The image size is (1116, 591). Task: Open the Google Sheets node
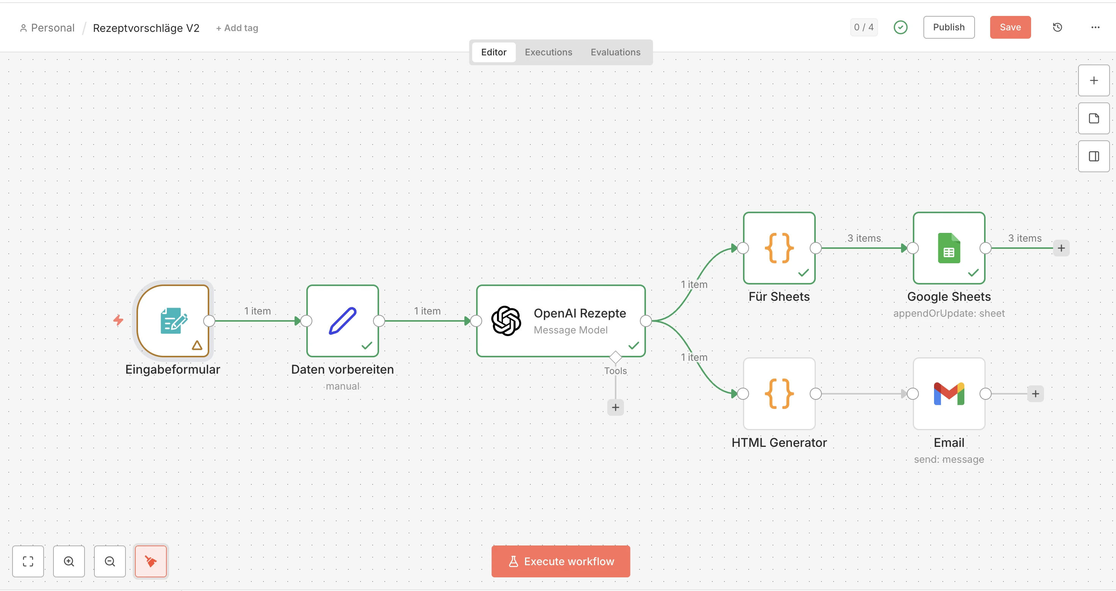948,248
